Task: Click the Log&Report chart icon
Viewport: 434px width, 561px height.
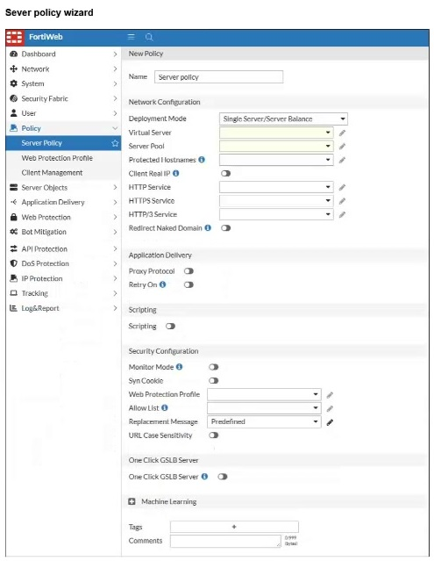Action: tap(13, 307)
